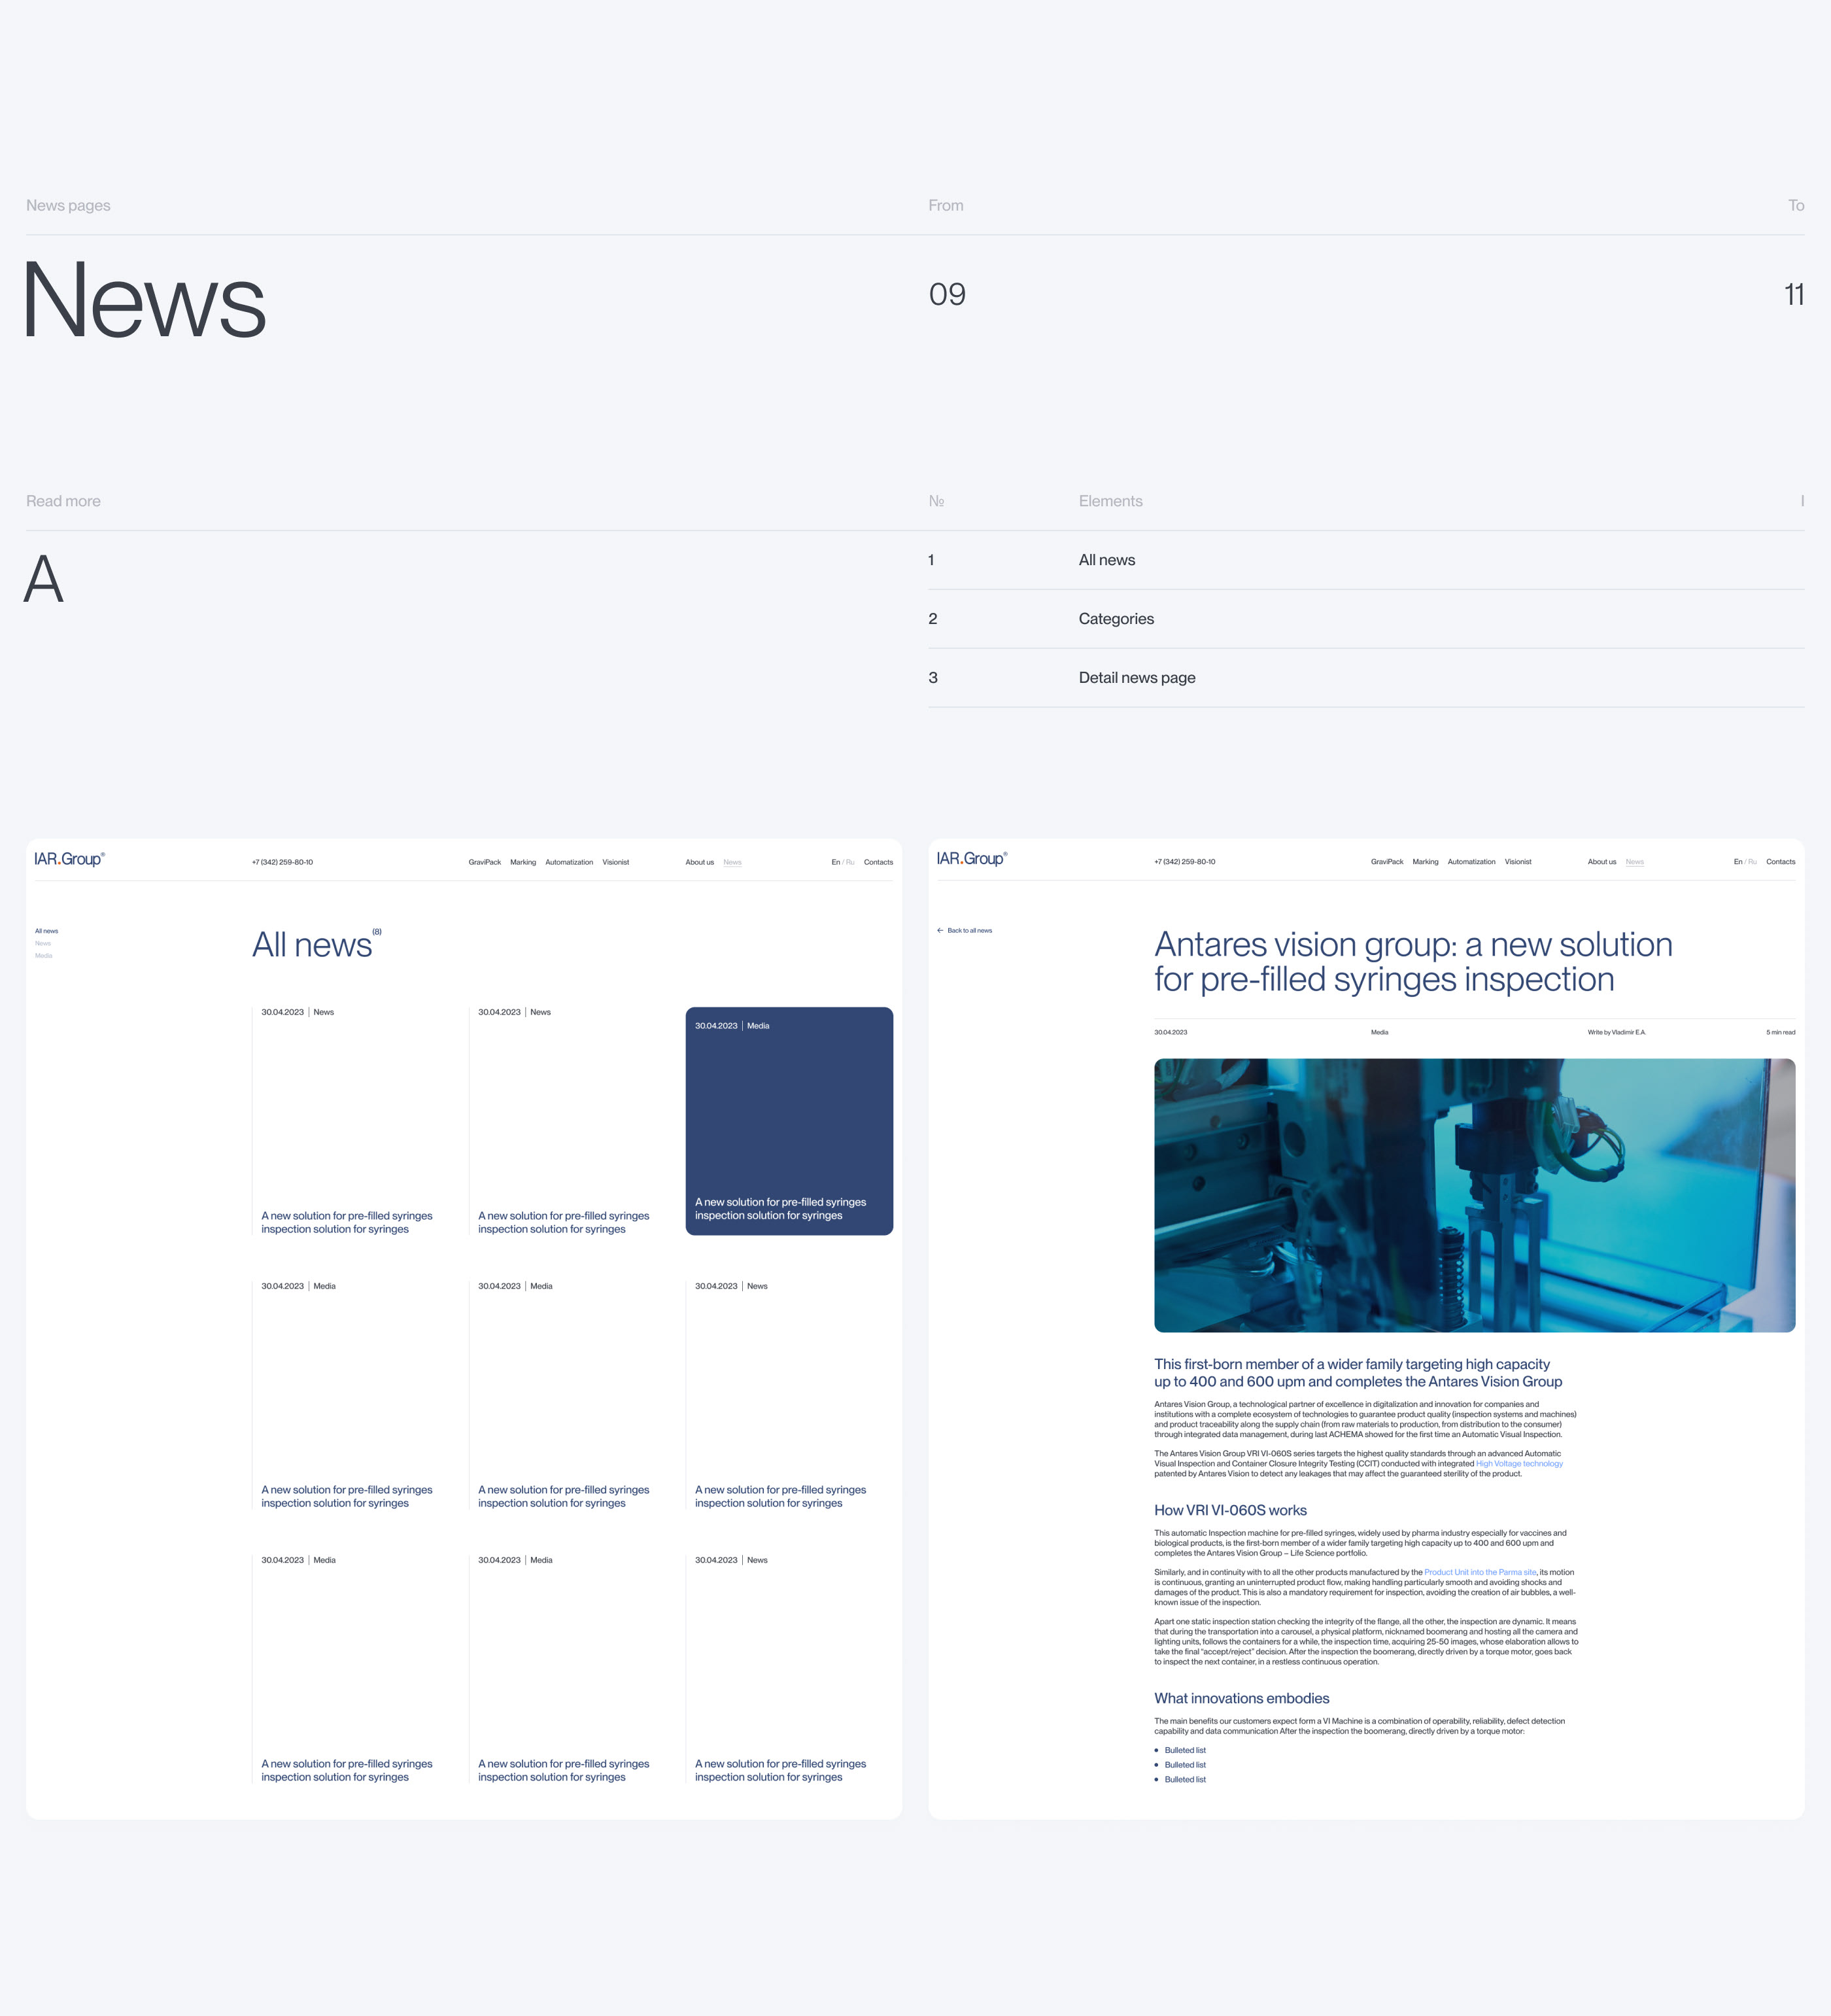Screen dimensions: 1831x2016
Task: Click the Back to all news link
Action: coord(967,930)
